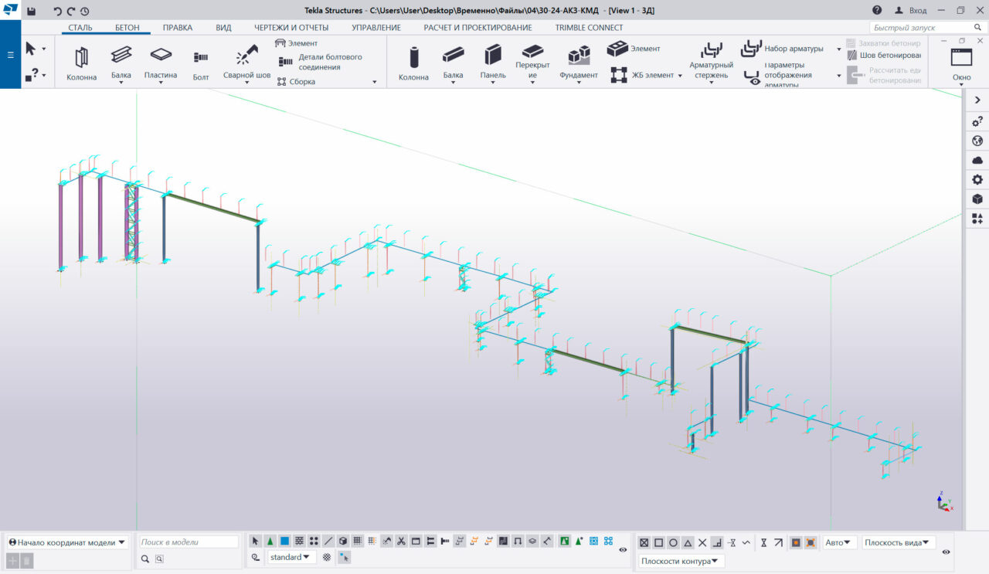Image resolution: width=989 pixels, height=574 pixels.
Task: Click the Поиск в модели search field
Action: coord(188,542)
